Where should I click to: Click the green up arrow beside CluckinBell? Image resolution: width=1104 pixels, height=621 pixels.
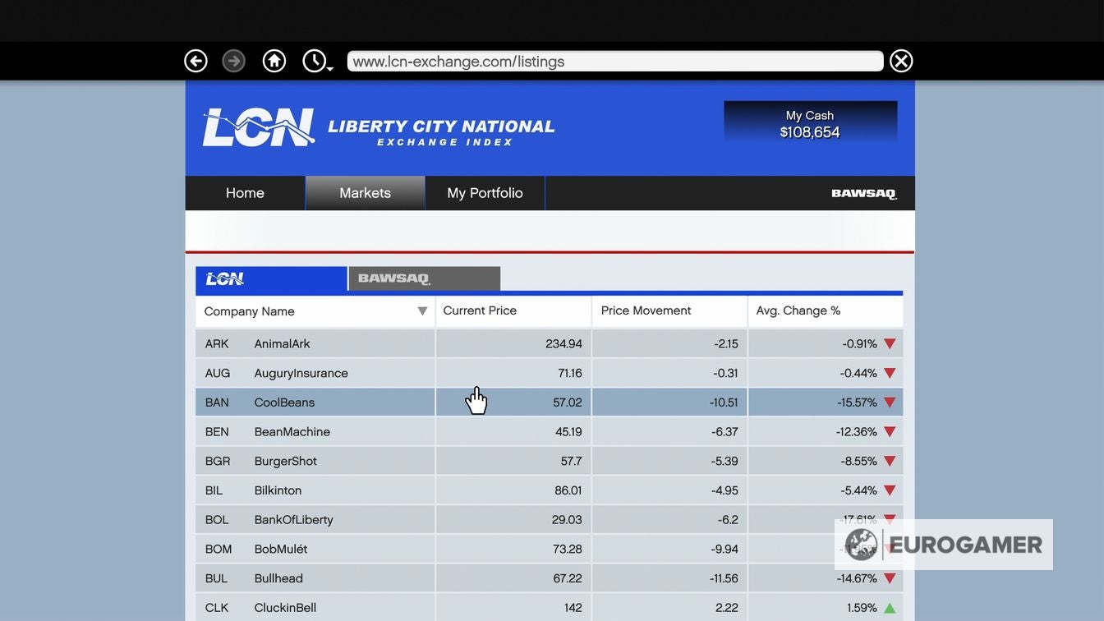click(889, 607)
